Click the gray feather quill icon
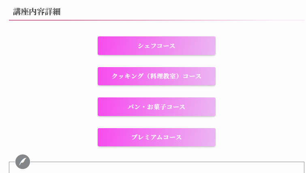Image resolution: width=306 pixels, height=173 pixels. point(23,162)
